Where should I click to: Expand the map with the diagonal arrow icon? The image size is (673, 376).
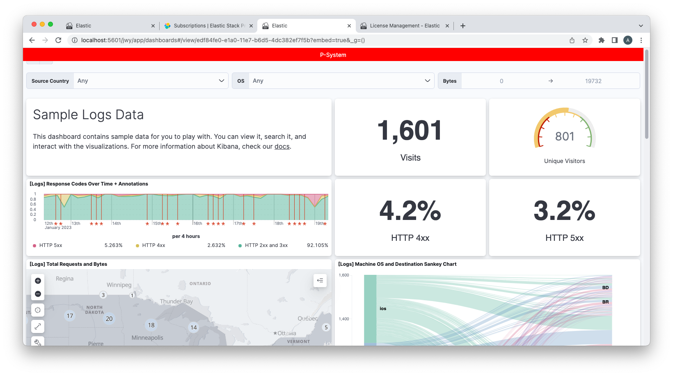click(x=38, y=326)
